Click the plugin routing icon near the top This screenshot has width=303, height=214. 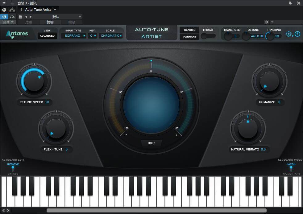12,10
